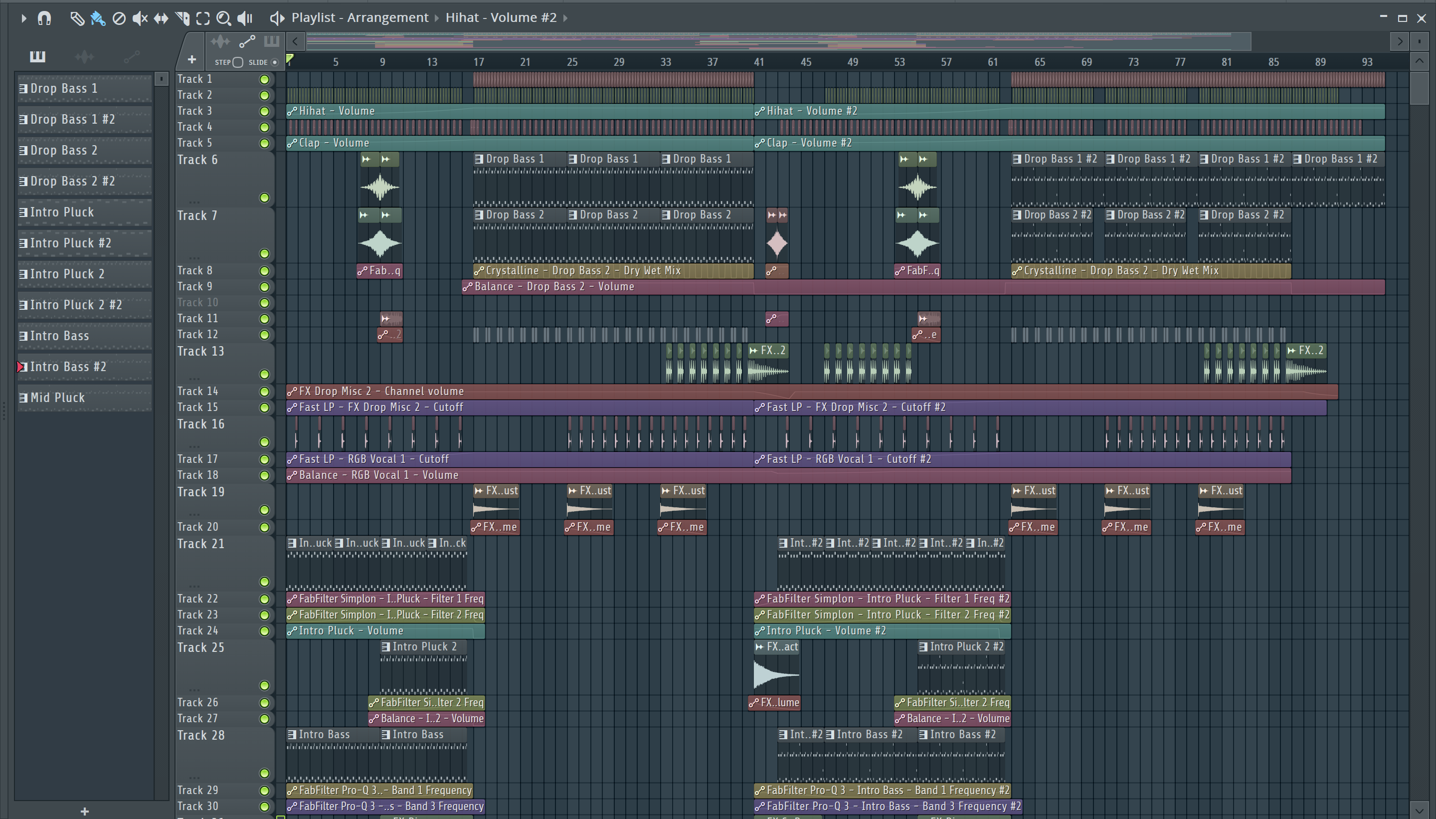Image resolution: width=1436 pixels, height=819 pixels.
Task: Select the Zoom magnifier tool
Action: coord(224,18)
